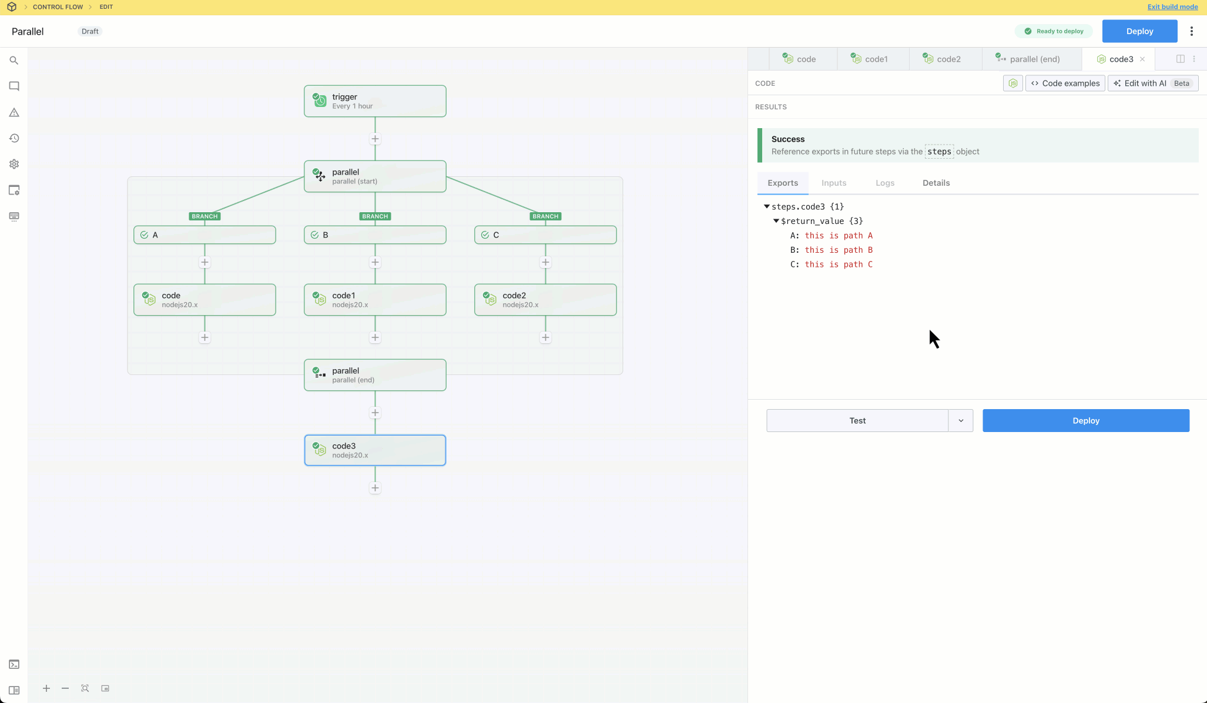
Task: Switch to the Inputs tab
Action: click(833, 182)
